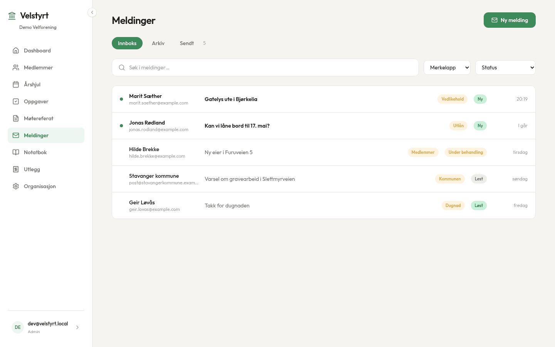The width and height of the screenshot is (555, 347).
Task: Select the Oppgaver checkbox icon
Action: [16, 101]
